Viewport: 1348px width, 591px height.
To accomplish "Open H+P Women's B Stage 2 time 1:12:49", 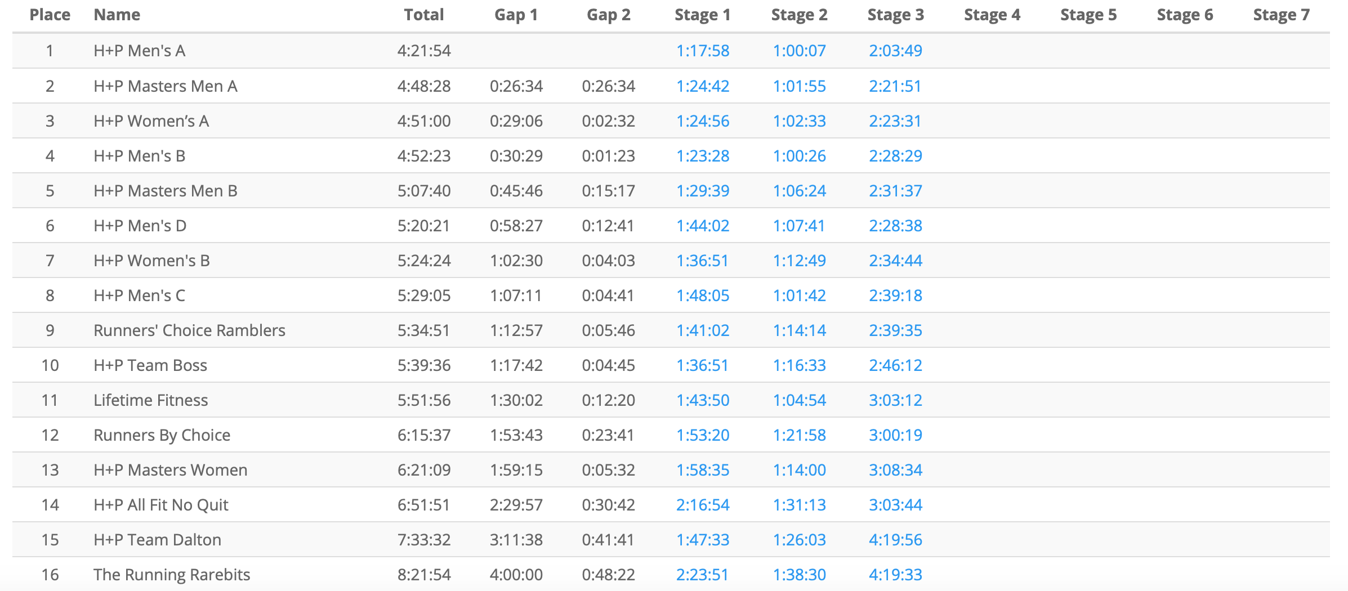I will [799, 261].
